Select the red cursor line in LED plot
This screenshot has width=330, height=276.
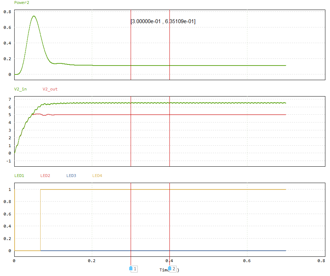pyautogui.click(x=169, y=221)
